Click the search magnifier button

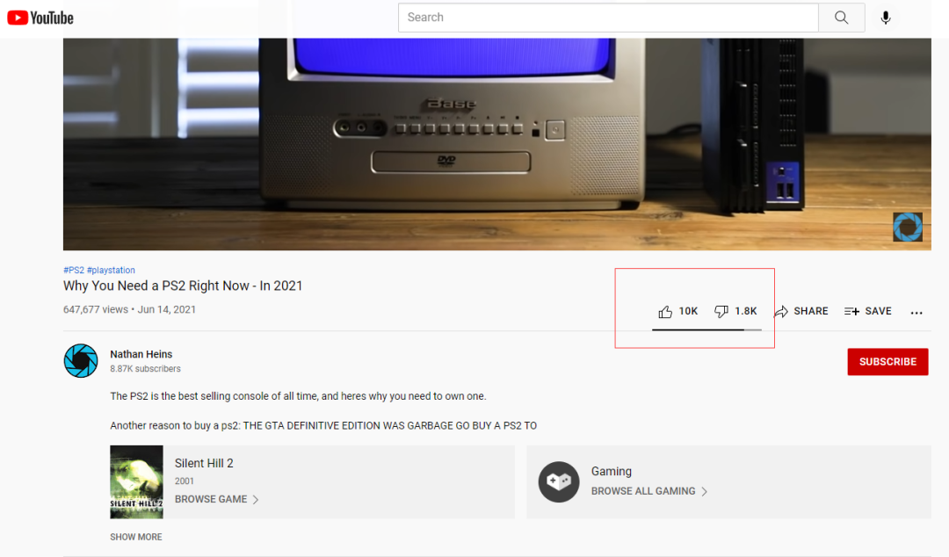point(841,18)
